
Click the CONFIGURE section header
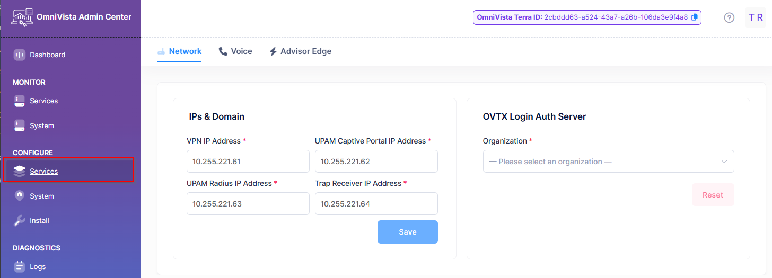[33, 153]
